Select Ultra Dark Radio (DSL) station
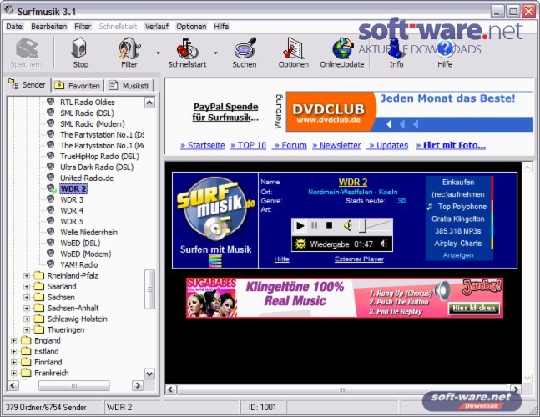The height and width of the screenshot is (417, 540). (x=97, y=167)
